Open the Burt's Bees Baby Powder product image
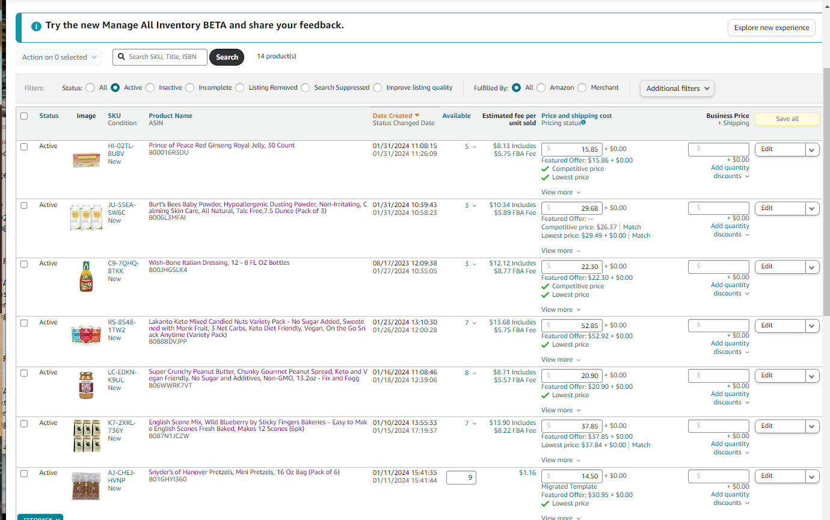 (86, 217)
